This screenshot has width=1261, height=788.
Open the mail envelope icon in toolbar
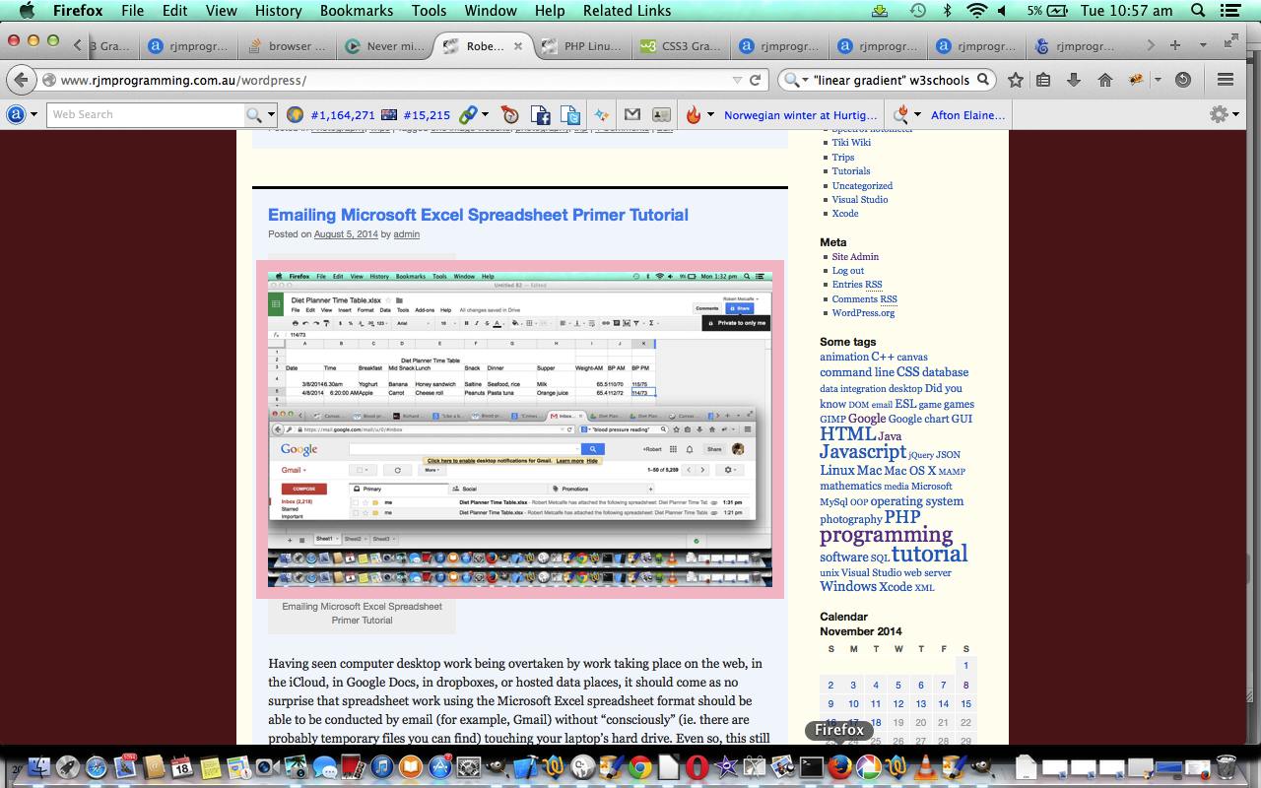(632, 115)
